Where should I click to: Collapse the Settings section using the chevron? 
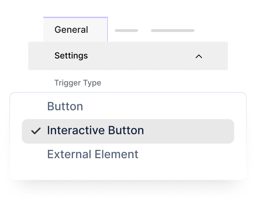[x=199, y=56]
